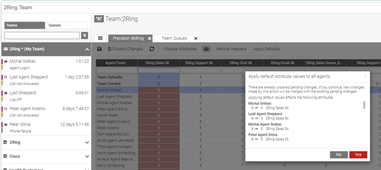381x170 pixels.
Task: Click the crown icon beside Lyall Shepperd
Action: (x=6, y=93)
